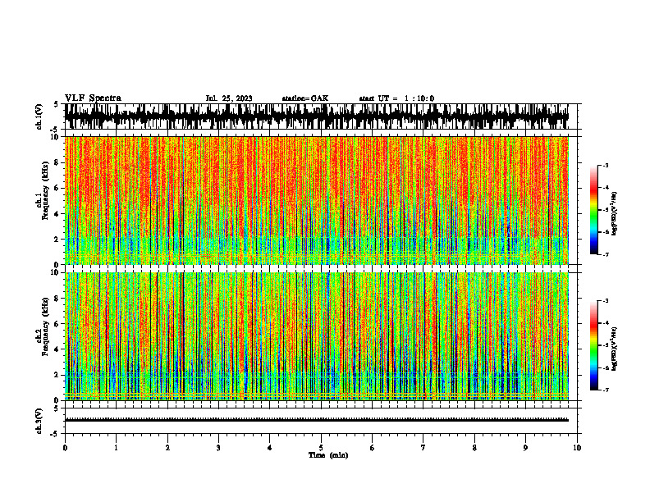Click the ch.1 voltage waveform strip

tap(317, 116)
